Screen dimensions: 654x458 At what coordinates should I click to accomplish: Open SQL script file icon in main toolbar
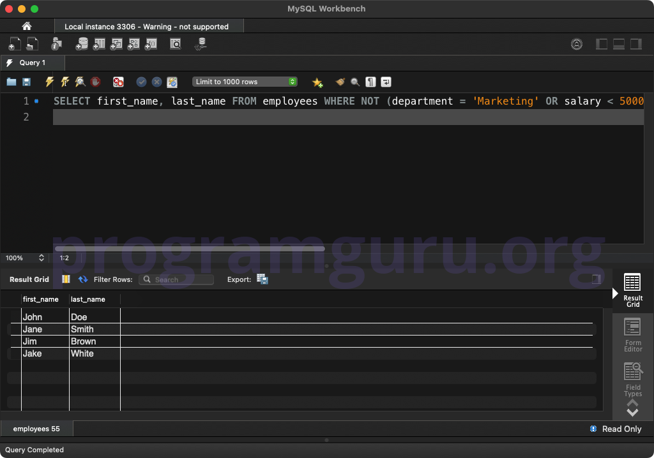(33, 44)
